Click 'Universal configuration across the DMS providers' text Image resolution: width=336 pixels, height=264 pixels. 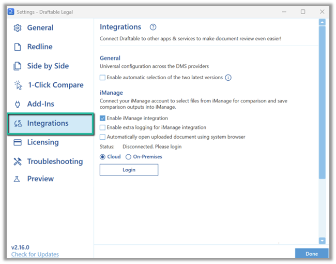point(154,66)
